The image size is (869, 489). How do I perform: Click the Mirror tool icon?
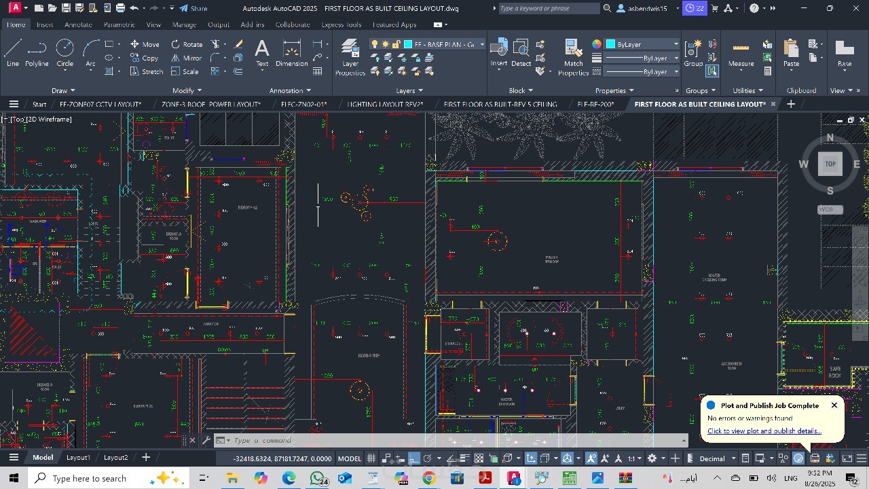pos(175,58)
